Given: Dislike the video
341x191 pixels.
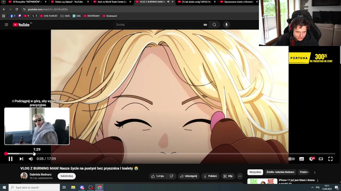Looking at the screenshot, I should click(x=172, y=176).
